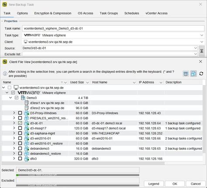Click the ESX host icon for d3esx2.srv.qa.hk.sep.de
The height and width of the screenshot is (188, 207).
27,108
